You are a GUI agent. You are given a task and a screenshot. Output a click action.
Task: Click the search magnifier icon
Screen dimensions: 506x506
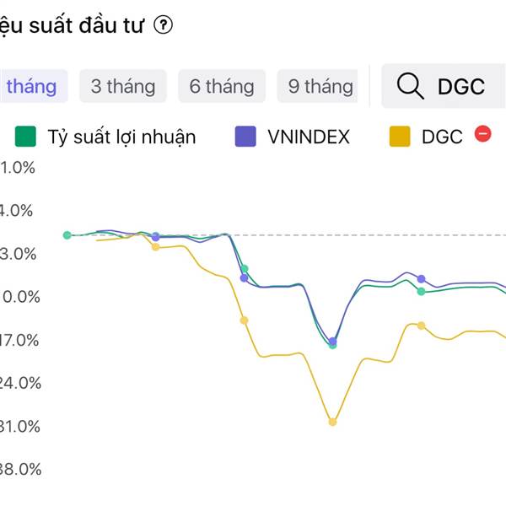(410, 86)
